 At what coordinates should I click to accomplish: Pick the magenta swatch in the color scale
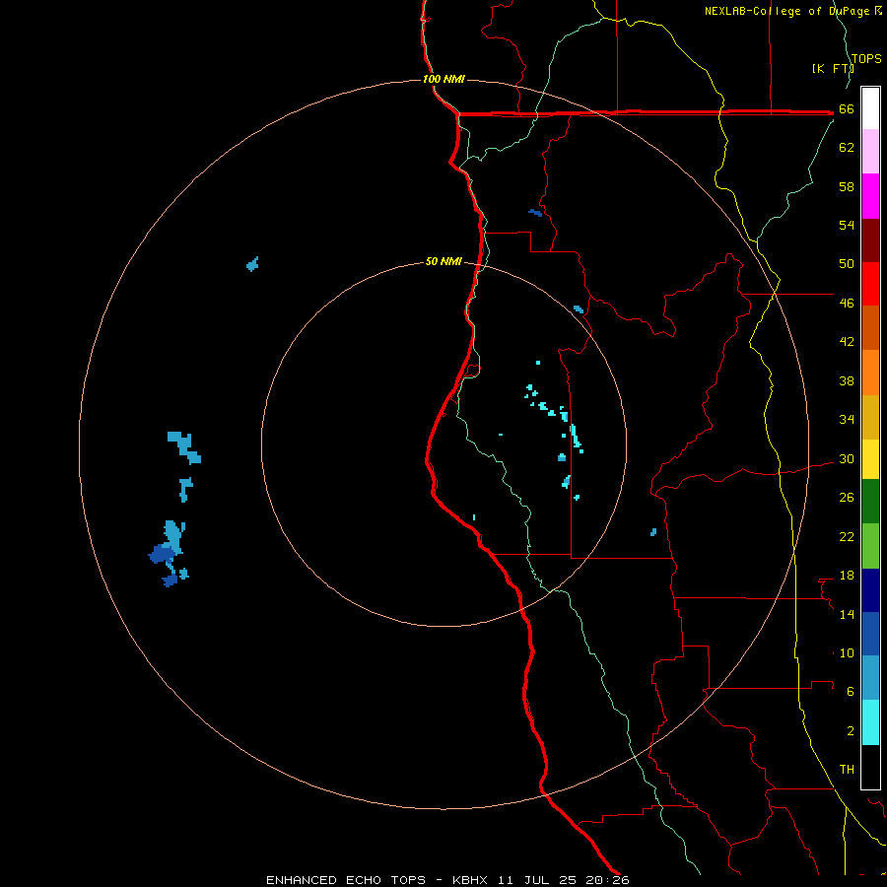point(870,196)
